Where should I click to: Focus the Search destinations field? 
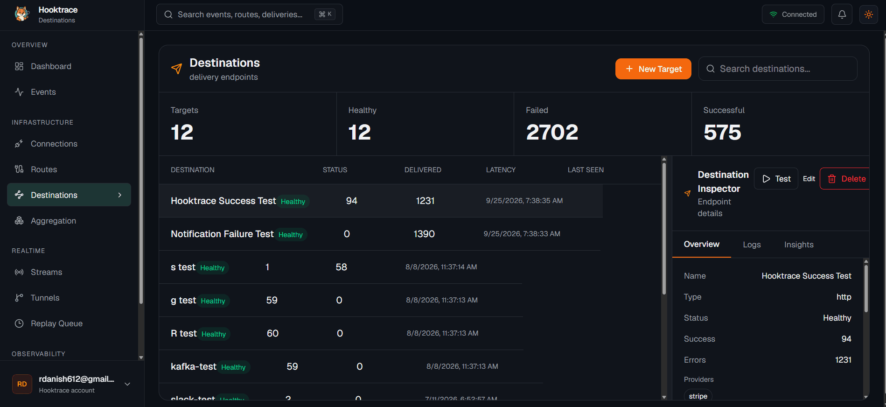pyautogui.click(x=778, y=69)
